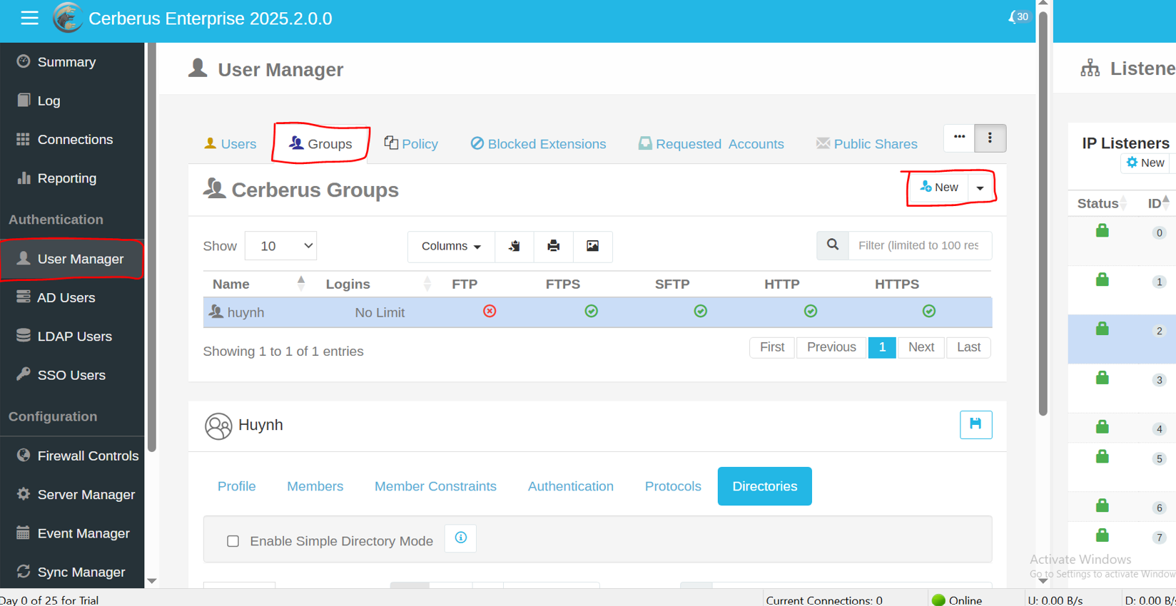Save the Huynh group settings
1176x606 pixels.
coord(975,425)
